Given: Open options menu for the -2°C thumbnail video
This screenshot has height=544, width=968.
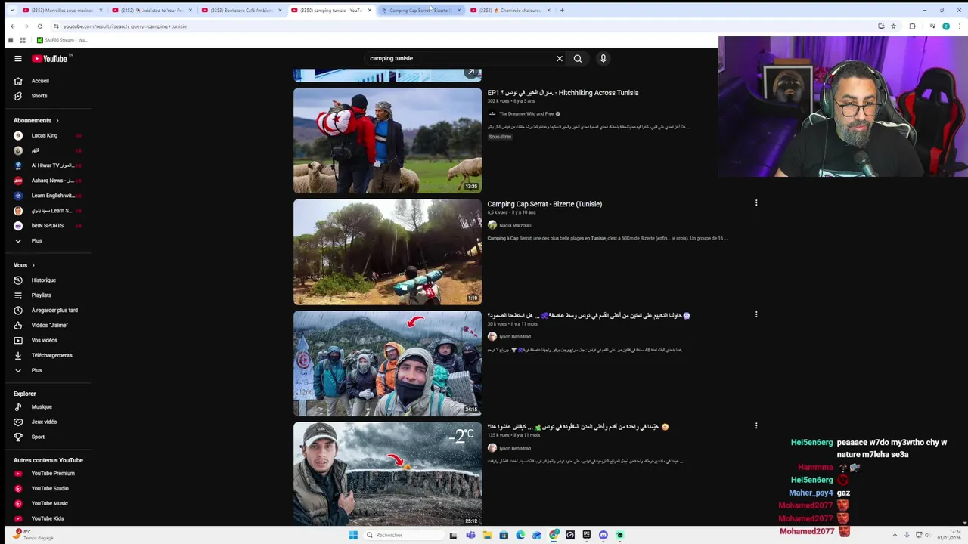Looking at the screenshot, I should (756, 425).
